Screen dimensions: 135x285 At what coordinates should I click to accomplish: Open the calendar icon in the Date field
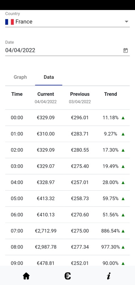(x=125, y=50)
